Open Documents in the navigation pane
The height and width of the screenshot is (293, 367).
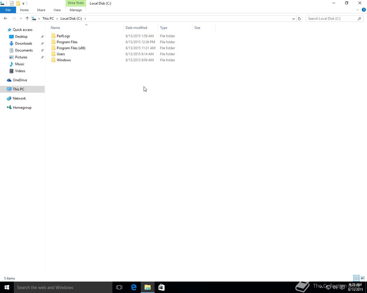[24, 50]
